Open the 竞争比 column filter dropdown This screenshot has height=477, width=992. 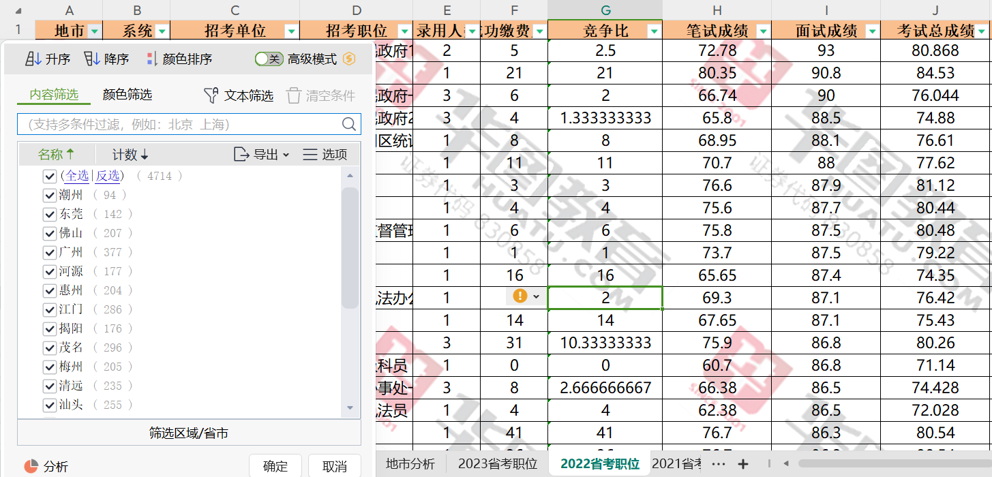tap(654, 31)
